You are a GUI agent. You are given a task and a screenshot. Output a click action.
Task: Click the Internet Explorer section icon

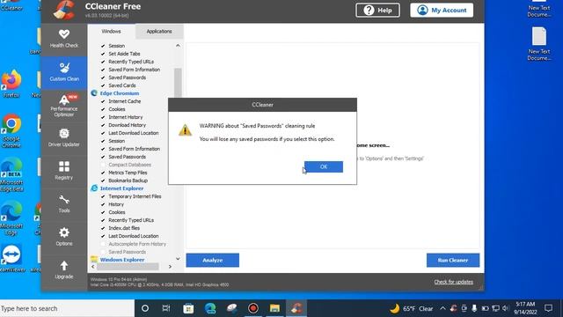[x=94, y=188]
